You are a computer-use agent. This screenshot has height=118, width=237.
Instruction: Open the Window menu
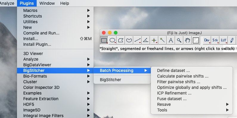(x=47, y=3)
